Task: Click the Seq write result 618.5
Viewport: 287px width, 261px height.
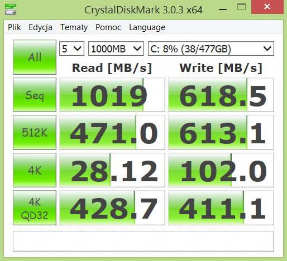Action: click(x=221, y=95)
